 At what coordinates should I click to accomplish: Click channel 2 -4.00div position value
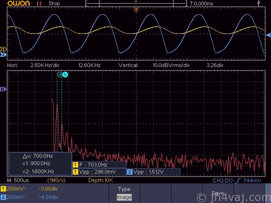click(x=48, y=197)
